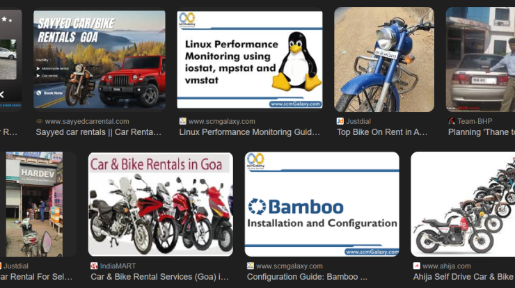Open the Top Bike On Rent link
This screenshot has width=515, height=288.
click(382, 132)
